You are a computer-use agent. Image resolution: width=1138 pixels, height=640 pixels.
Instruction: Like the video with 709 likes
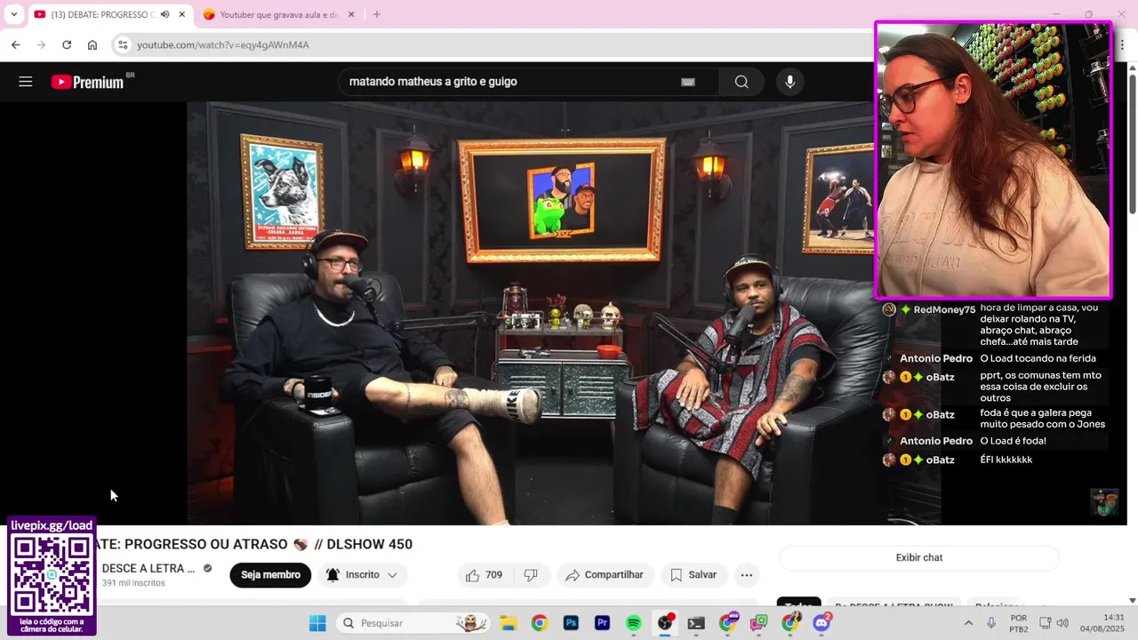485,575
